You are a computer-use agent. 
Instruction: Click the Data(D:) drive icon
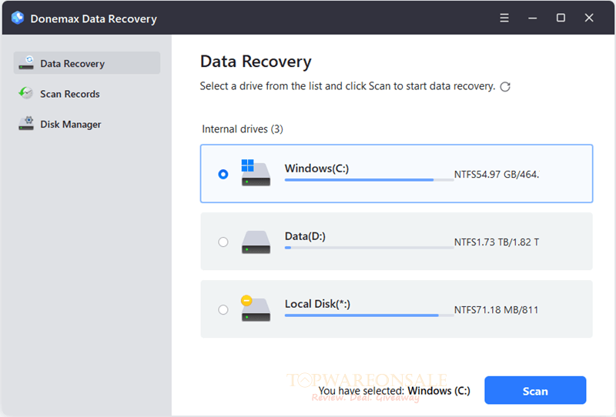(x=256, y=242)
